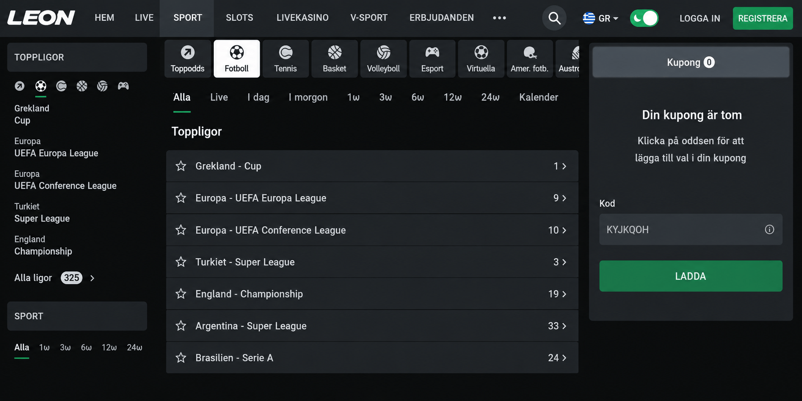Favorite Turkiet - Super League star

click(181, 262)
